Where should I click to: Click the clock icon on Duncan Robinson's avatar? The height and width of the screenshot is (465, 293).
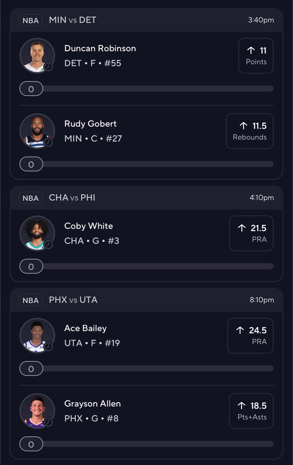48,67
